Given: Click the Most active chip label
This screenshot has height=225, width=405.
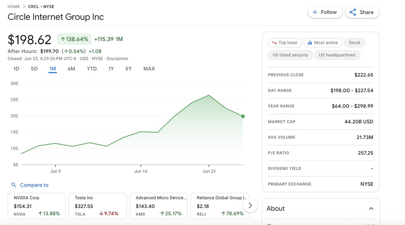Looking at the screenshot, I should pos(326,43).
